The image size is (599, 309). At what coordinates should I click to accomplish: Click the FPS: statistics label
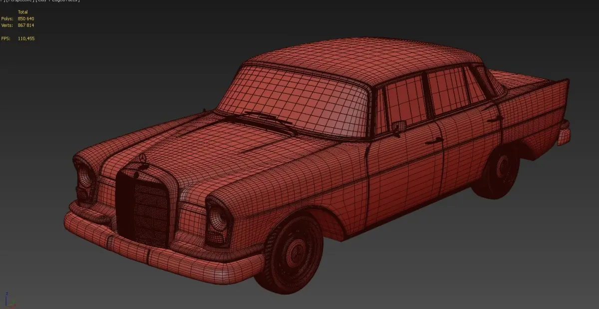tap(5, 38)
